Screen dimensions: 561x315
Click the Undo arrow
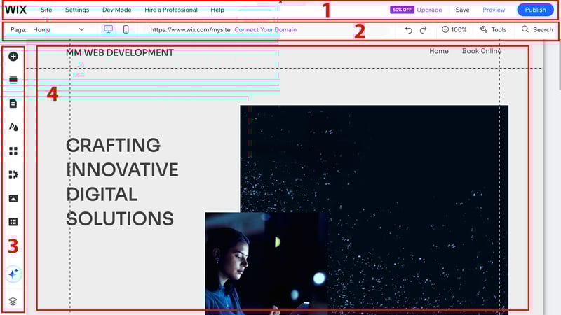409,30
